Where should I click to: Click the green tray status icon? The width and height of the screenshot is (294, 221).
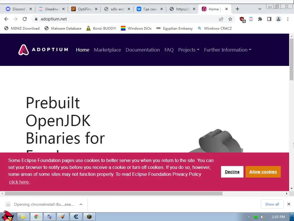coord(256,217)
